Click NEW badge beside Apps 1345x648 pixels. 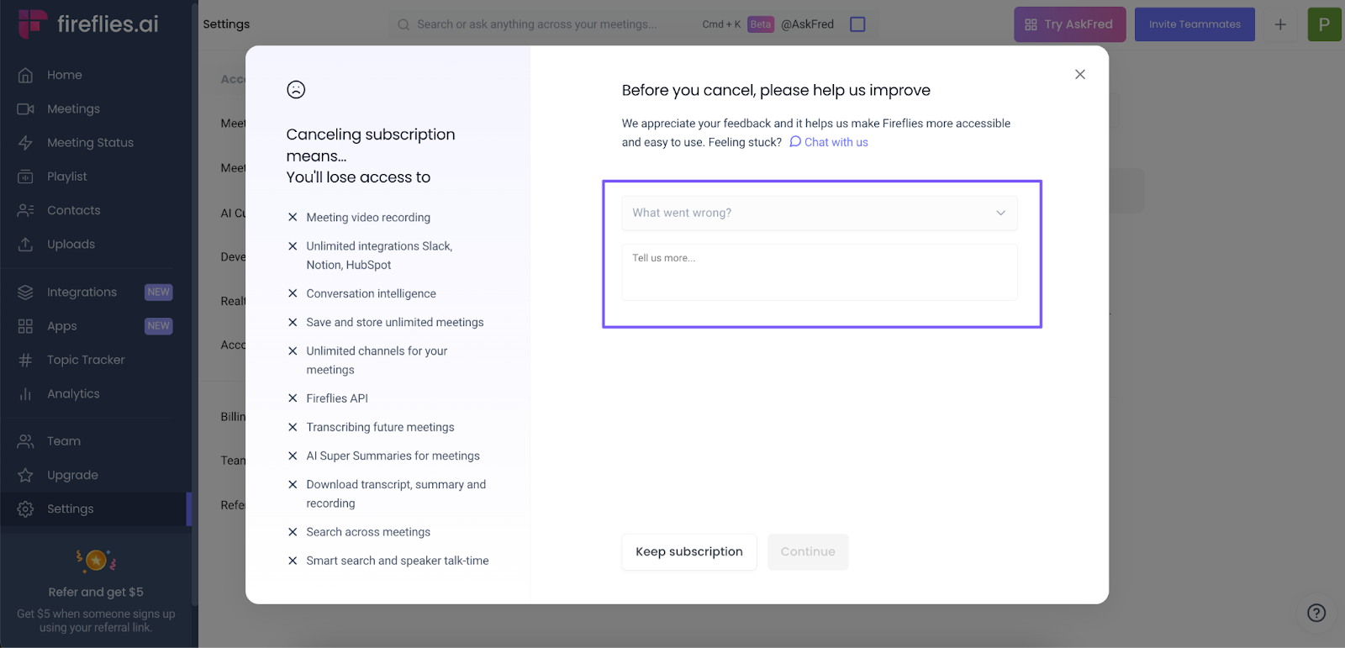point(158,326)
